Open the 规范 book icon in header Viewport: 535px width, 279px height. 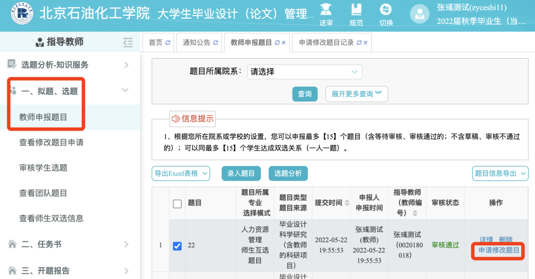(x=356, y=10)
